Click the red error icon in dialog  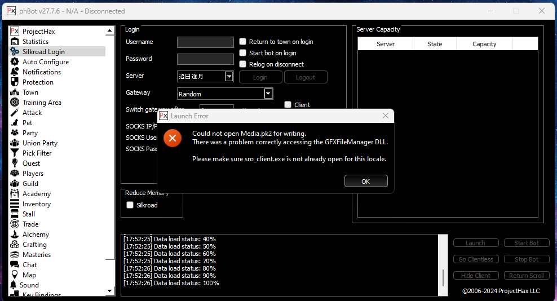click(173, 138)
